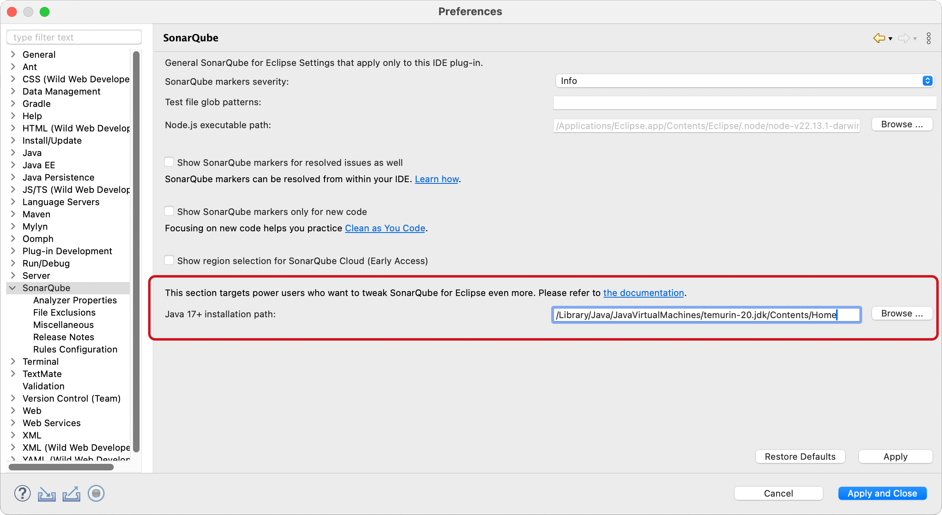Screen dimensions: 942x515
Task: Collapse the SonarQube tree node
Action: coord(13,288)
